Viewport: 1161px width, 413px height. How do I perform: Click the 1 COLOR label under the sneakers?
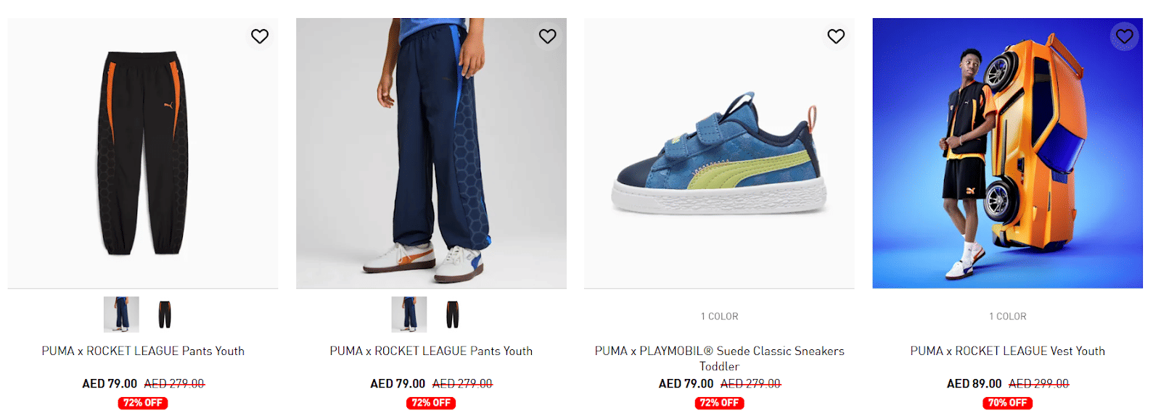(719, 317)
